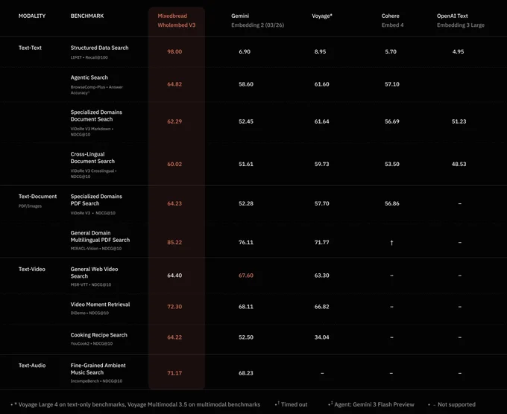Click the highlighted 67.60 Gemini video score
Image resolution: width=507 pixels, height=414 pixels.
click(x=246, y=276)
